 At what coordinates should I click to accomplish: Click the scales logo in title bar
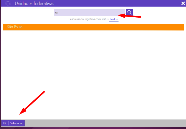tap(8, 3)
